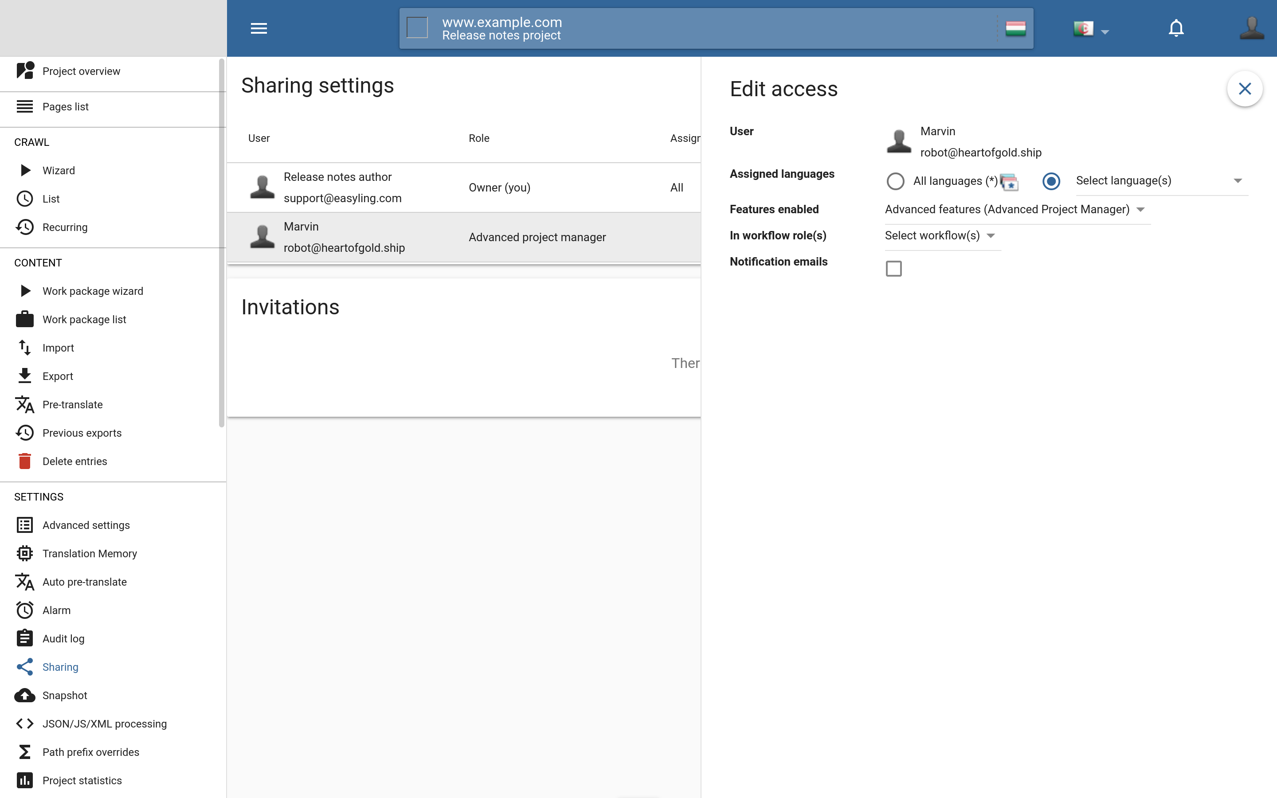This screenshot has height=798, width=1277.
Task: Click the Project overview icon
Action: coord(25,71)
